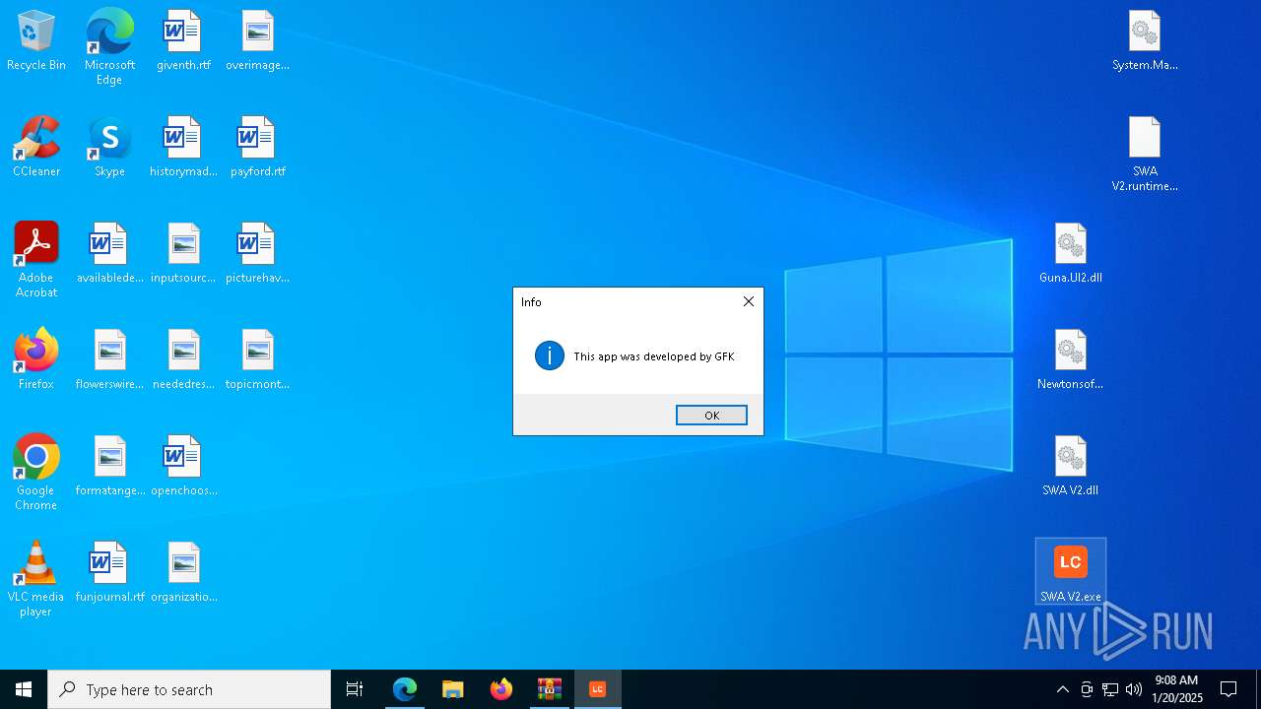This screenshot has width=1261, height=709.
Task: Open the volume control tray icon
Action: tap(1134, 689)
